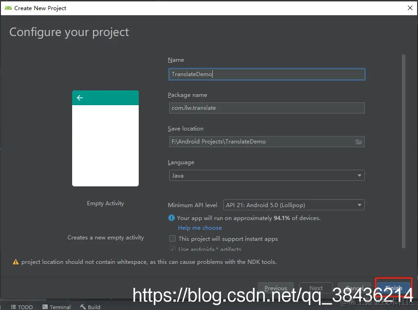
Task: Open the Language dropdown showing Java
Action: tap(267, 175)
